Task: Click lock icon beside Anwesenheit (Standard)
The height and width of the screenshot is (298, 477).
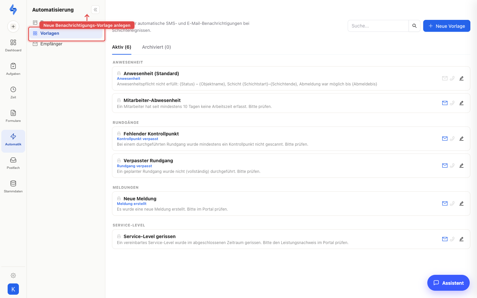Action: pyautogui.click(x=119, y=73)
